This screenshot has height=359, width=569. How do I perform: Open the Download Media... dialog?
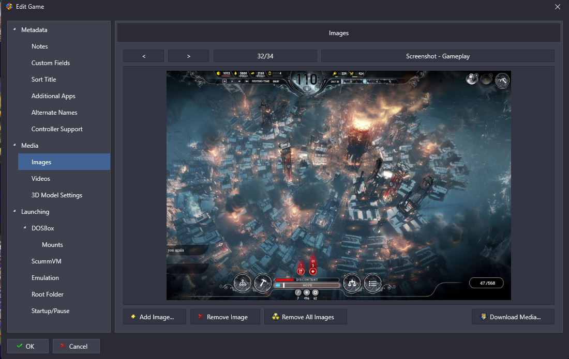513,317
